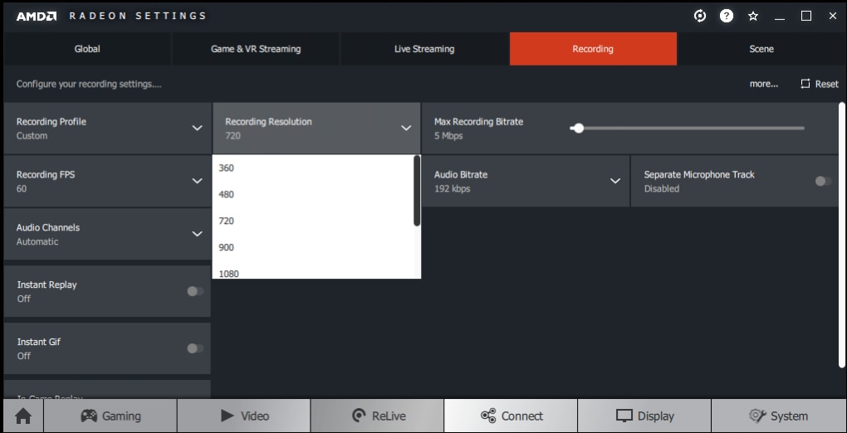Open the Connect section
Screen dimensions: 847x433
(511, 416)
